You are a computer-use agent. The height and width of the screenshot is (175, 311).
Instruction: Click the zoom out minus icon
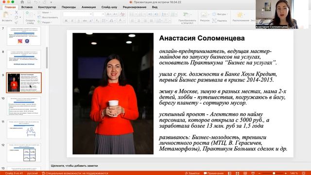[259, 173]
